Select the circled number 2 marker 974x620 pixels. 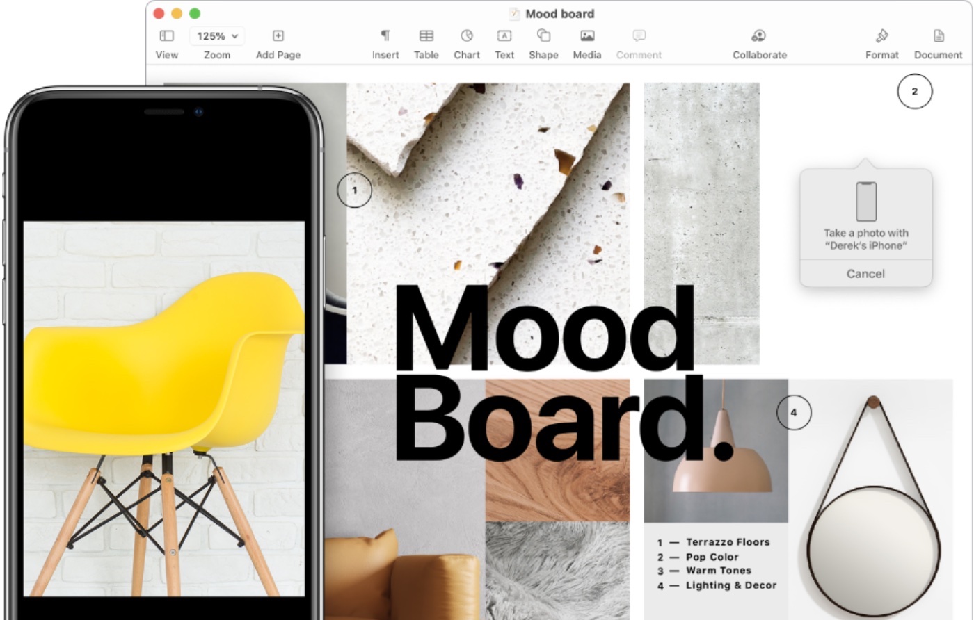click(914, 92)
